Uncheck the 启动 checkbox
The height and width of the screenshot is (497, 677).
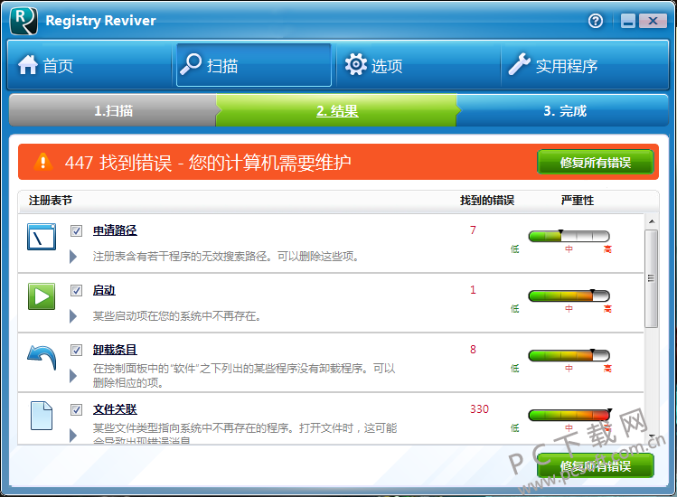(x=77, y=291)
